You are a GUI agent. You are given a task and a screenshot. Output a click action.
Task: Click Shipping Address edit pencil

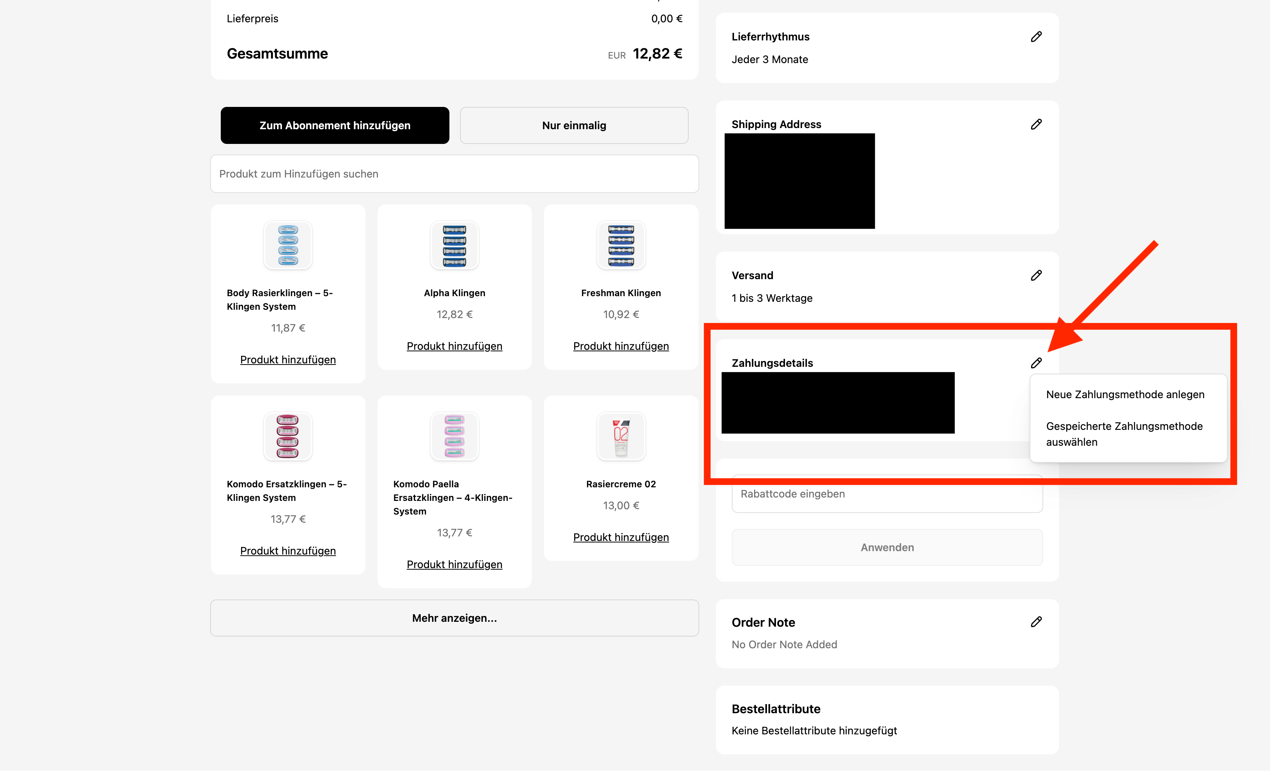(x=1036, y=124)
